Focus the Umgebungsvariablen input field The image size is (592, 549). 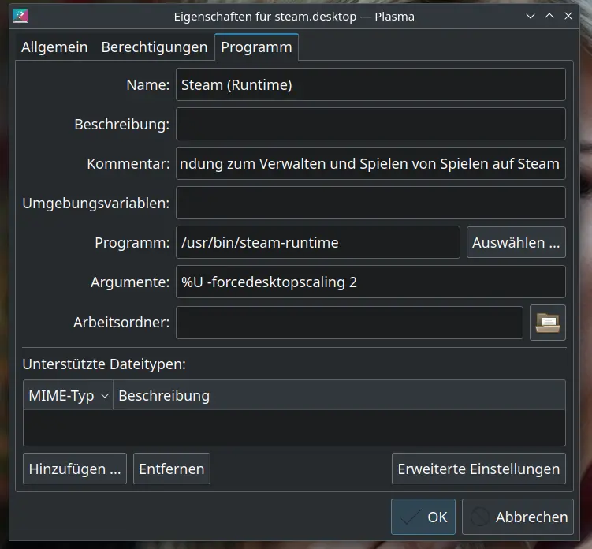click(370, 204)
